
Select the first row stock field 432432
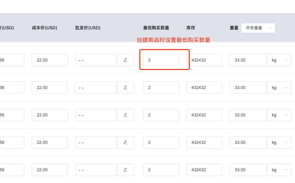(x=204, y=60)
